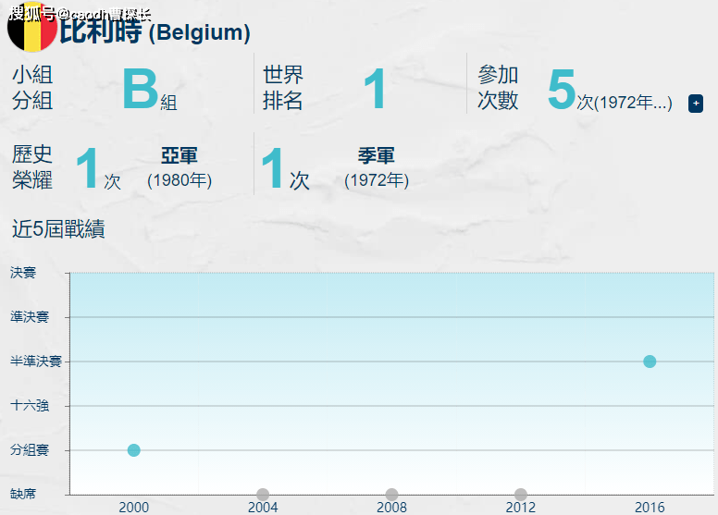This screenshot has height=515, width=718.
Task: Click the 2012 absent gray dot
Action: (x=521, y=495)
